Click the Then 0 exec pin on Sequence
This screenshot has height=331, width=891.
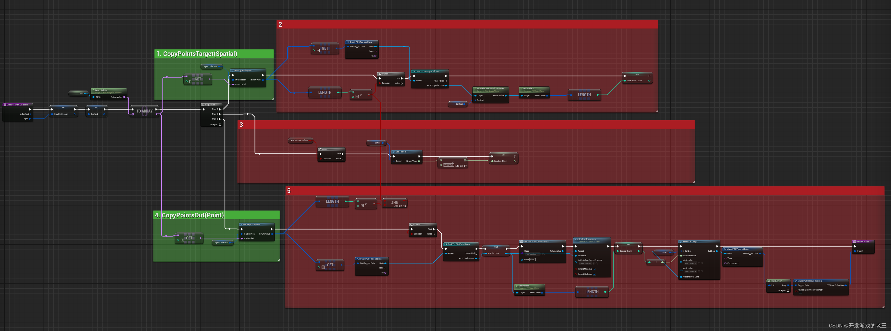(x=220, y=109)
